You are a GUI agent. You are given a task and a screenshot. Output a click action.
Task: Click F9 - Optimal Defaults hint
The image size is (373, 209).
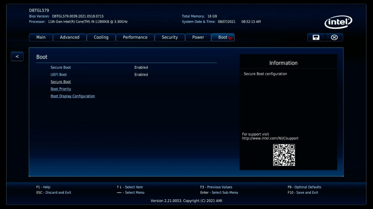[304, 187]
